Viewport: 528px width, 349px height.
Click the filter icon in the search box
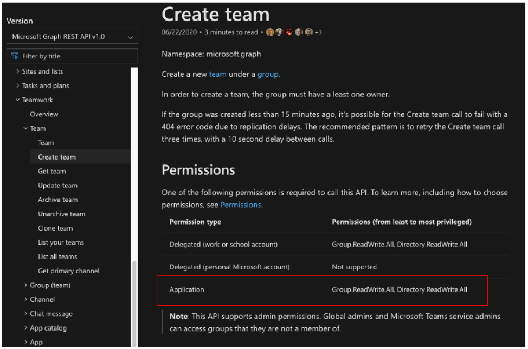(x=15, y=56)
